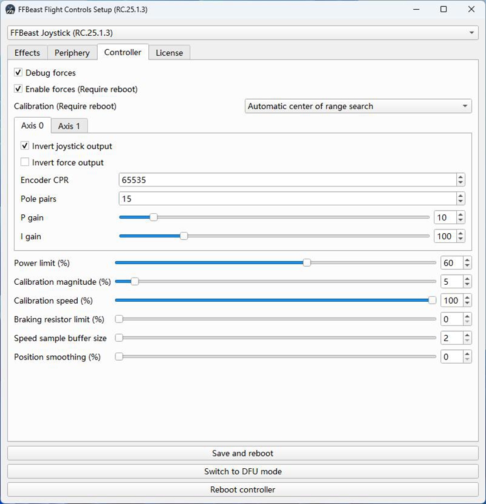Open the FFBeast Joystick device dropdown
Image resolution: width=486 pixels, height=504 pixels.
(473, 32)
